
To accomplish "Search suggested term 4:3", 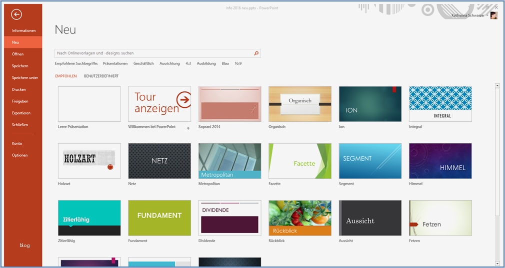I will pyautogui.click(x=188, y=63).
